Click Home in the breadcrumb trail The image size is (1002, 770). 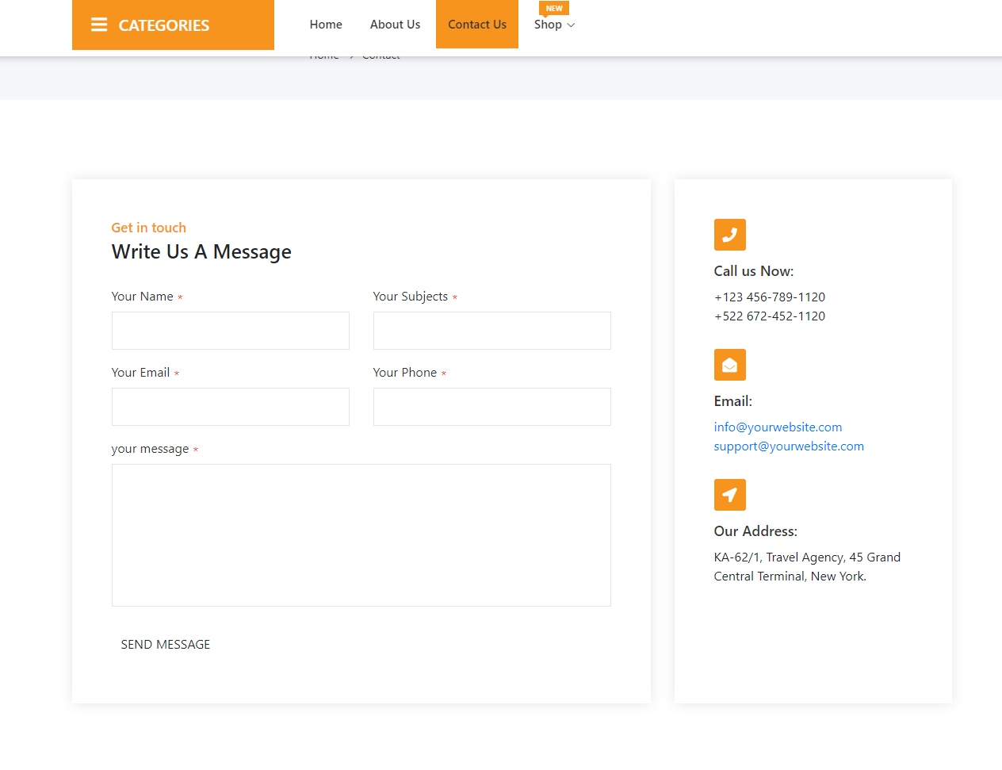(324, 55)
